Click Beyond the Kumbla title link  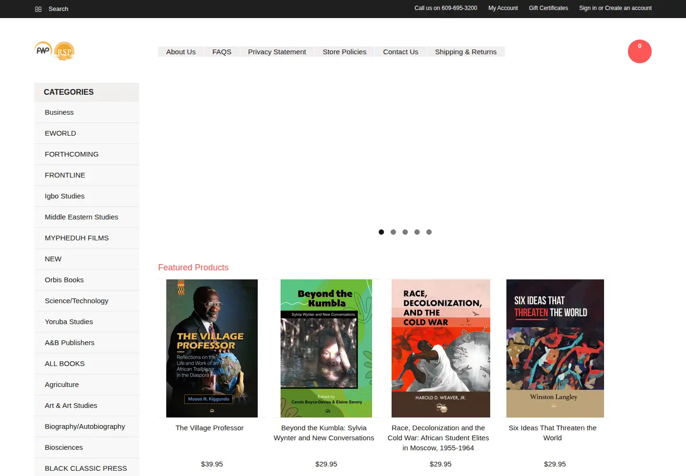pos(324,433)
